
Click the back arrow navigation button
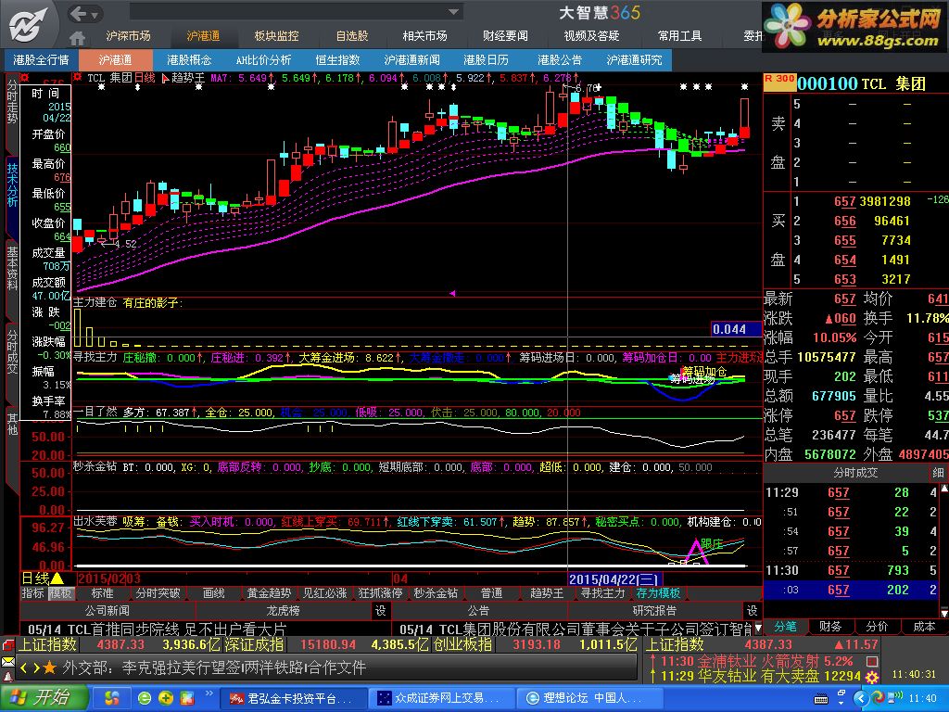point(79,13)
